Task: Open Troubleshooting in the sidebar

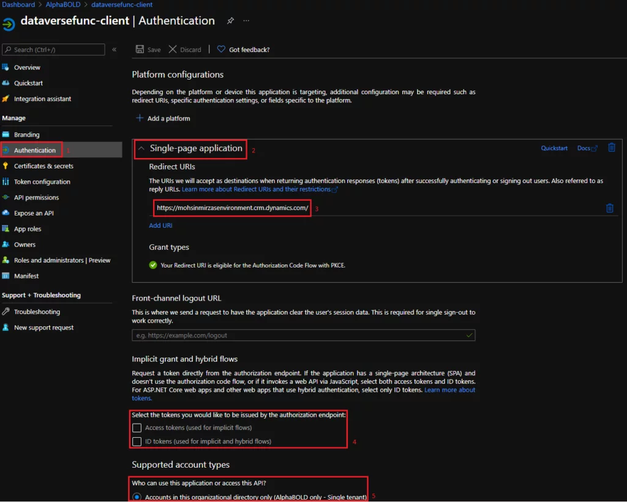Action: point(37,312)
